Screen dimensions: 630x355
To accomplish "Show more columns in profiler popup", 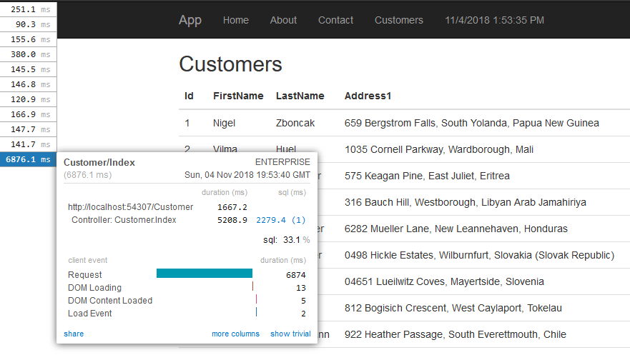I will [x=235, y=334].
